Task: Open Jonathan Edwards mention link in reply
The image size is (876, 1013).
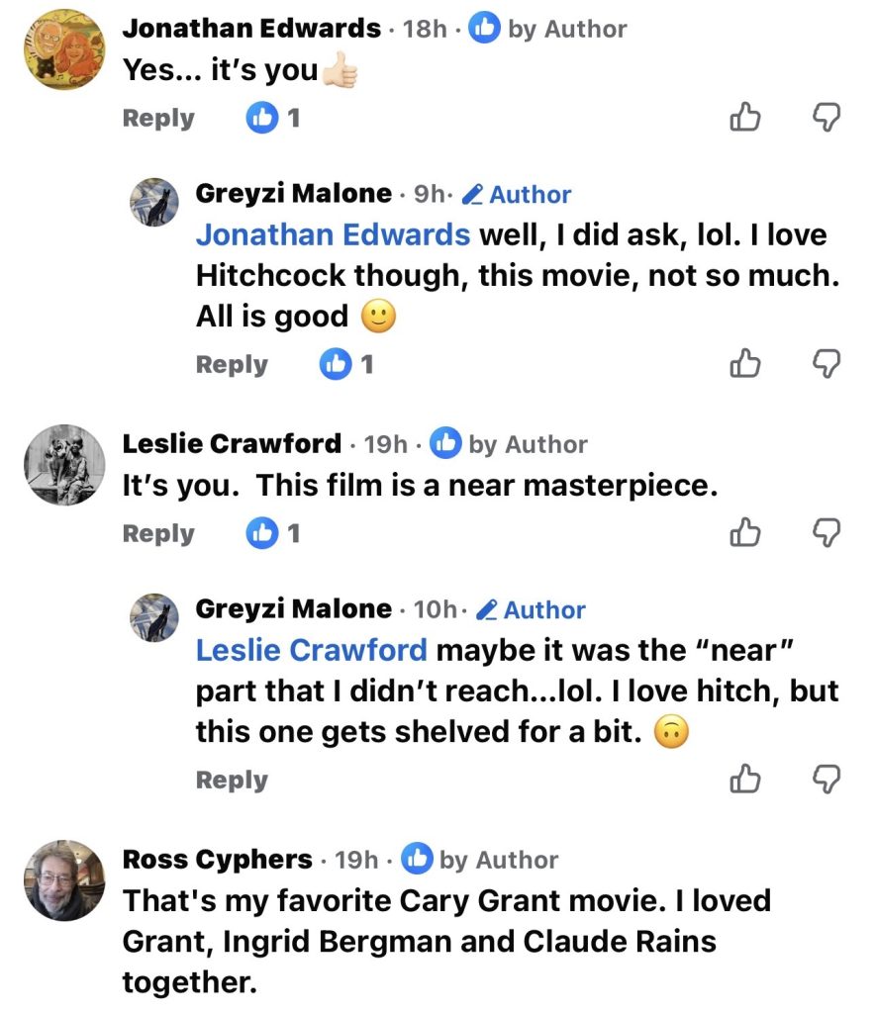Action: click(x=333, y=234)
